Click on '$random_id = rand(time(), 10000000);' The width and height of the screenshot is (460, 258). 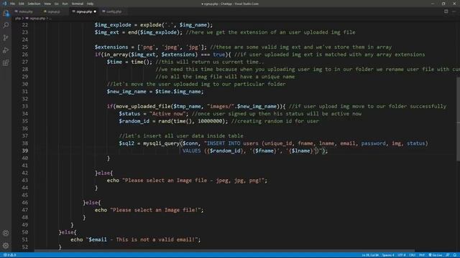pyautogui.click(x=173, y=121)
